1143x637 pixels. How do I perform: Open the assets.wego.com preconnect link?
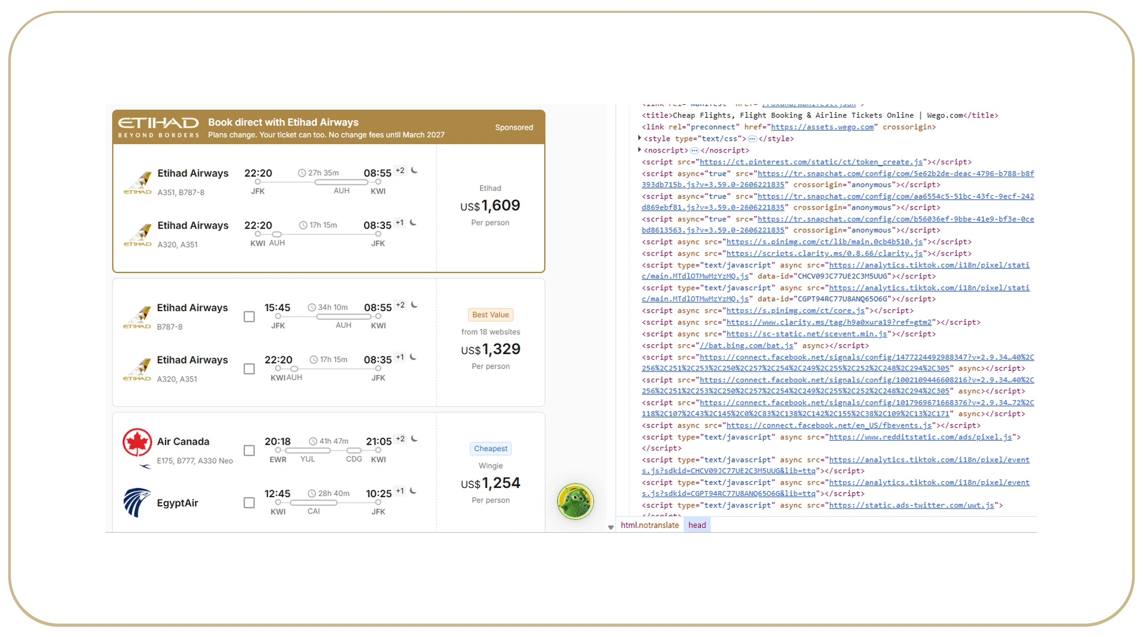[x=822, y=127]
